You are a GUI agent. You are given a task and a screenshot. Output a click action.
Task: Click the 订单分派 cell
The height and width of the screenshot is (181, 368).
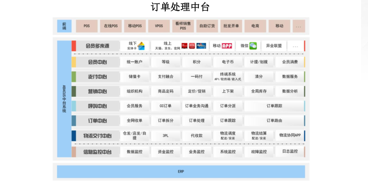click(228, 106)
